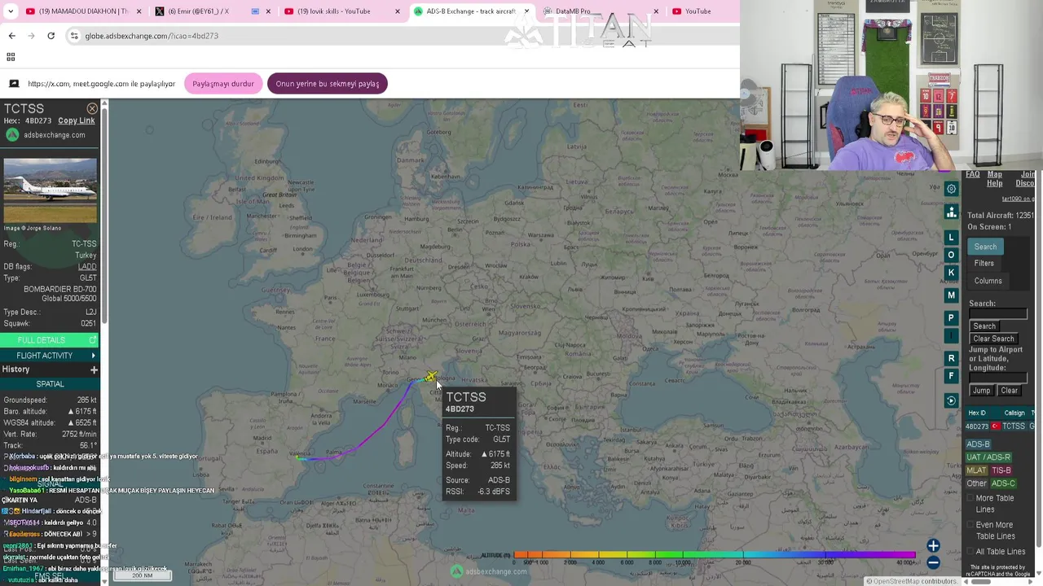Click the Copy Link link

click(x=77, y=120)
